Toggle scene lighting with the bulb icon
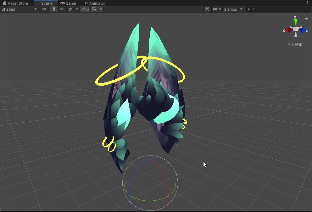 coord(54,9)
